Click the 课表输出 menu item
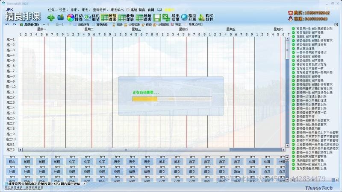 click(x=117, y=10)
